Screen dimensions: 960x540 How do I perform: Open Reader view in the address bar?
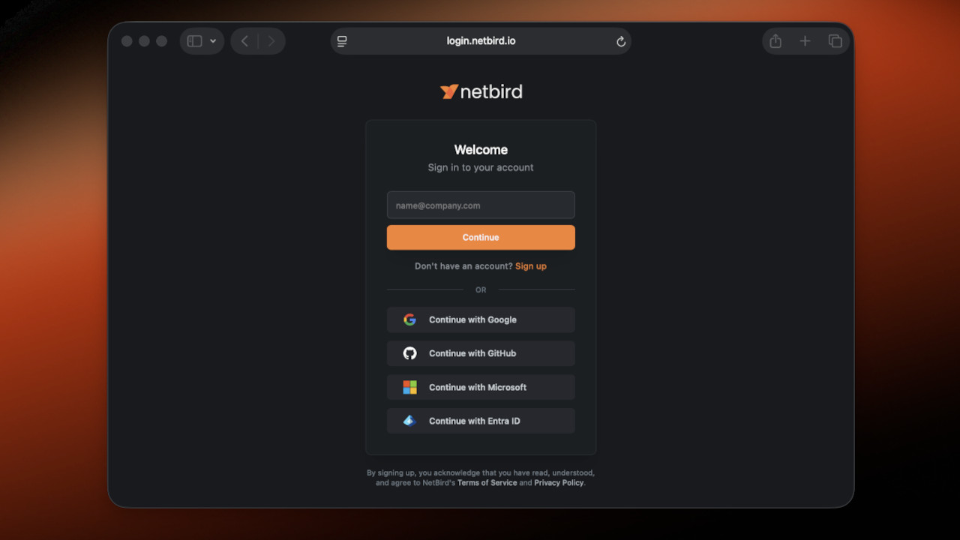pyautogui.click(x=342, y=41)
